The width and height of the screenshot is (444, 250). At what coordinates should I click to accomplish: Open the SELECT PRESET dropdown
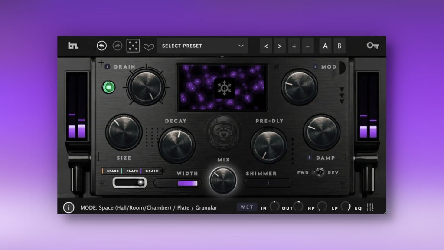tap(202, 46)
